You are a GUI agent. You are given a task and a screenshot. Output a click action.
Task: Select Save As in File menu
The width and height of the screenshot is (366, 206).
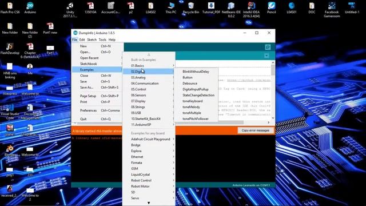click(97, 88)
